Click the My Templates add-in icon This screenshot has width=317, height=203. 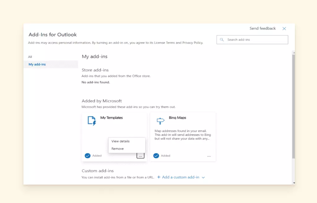tap(92, 121)
